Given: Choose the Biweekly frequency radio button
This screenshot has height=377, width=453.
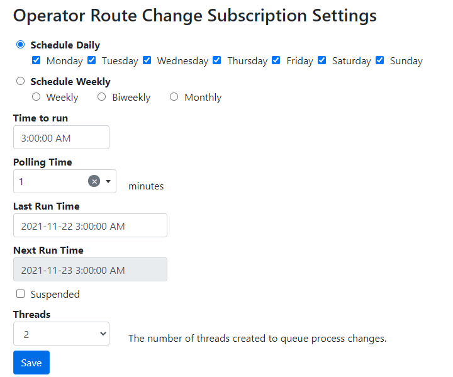Looking at the screenshot, I should tap(102, 97).
